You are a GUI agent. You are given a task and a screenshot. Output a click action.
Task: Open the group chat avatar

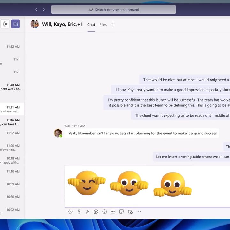[x=35, y=24]
